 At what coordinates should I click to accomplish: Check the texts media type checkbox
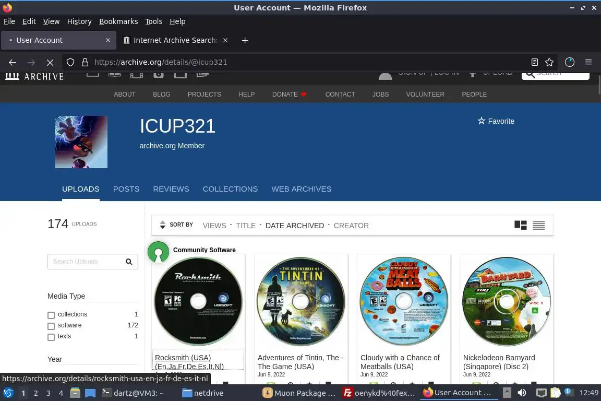(51, 337)
